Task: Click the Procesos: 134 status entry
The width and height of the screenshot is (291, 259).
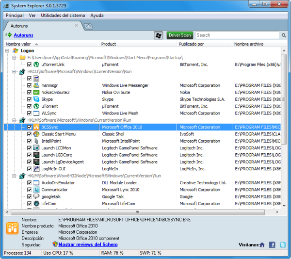Action: click(17, 253)
